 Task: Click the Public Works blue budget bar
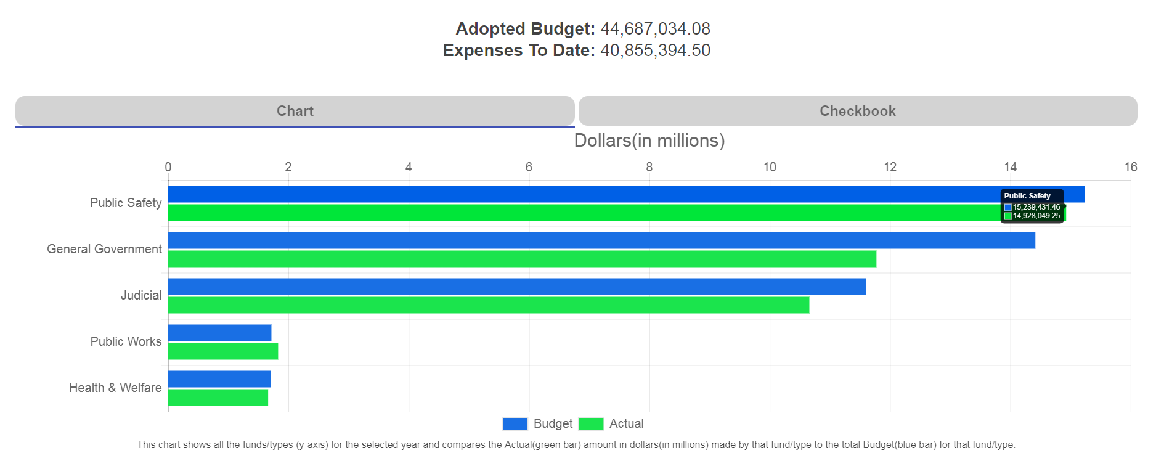(220, 333)
